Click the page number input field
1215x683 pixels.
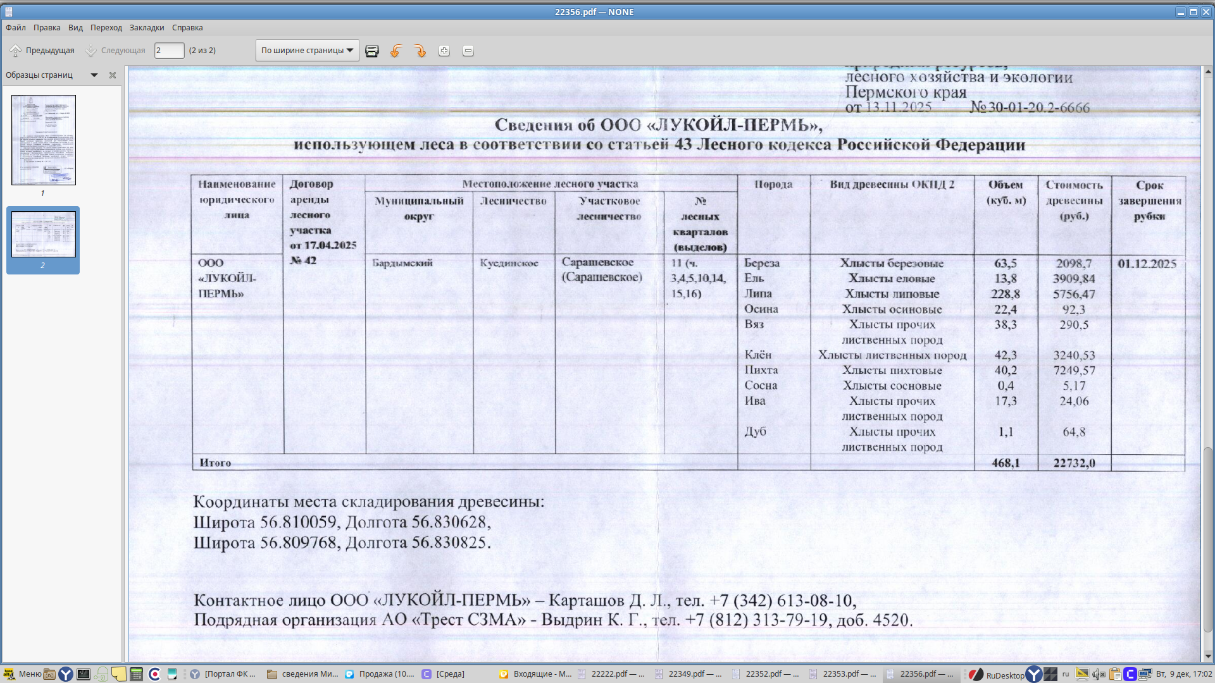click(169, 51)
